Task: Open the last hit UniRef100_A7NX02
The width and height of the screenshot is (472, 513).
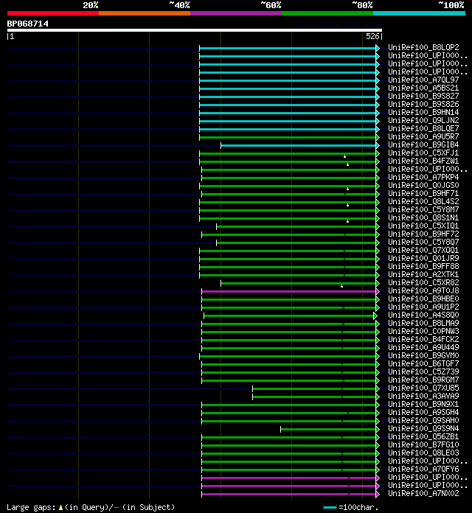Action: (x=423, y=494)
